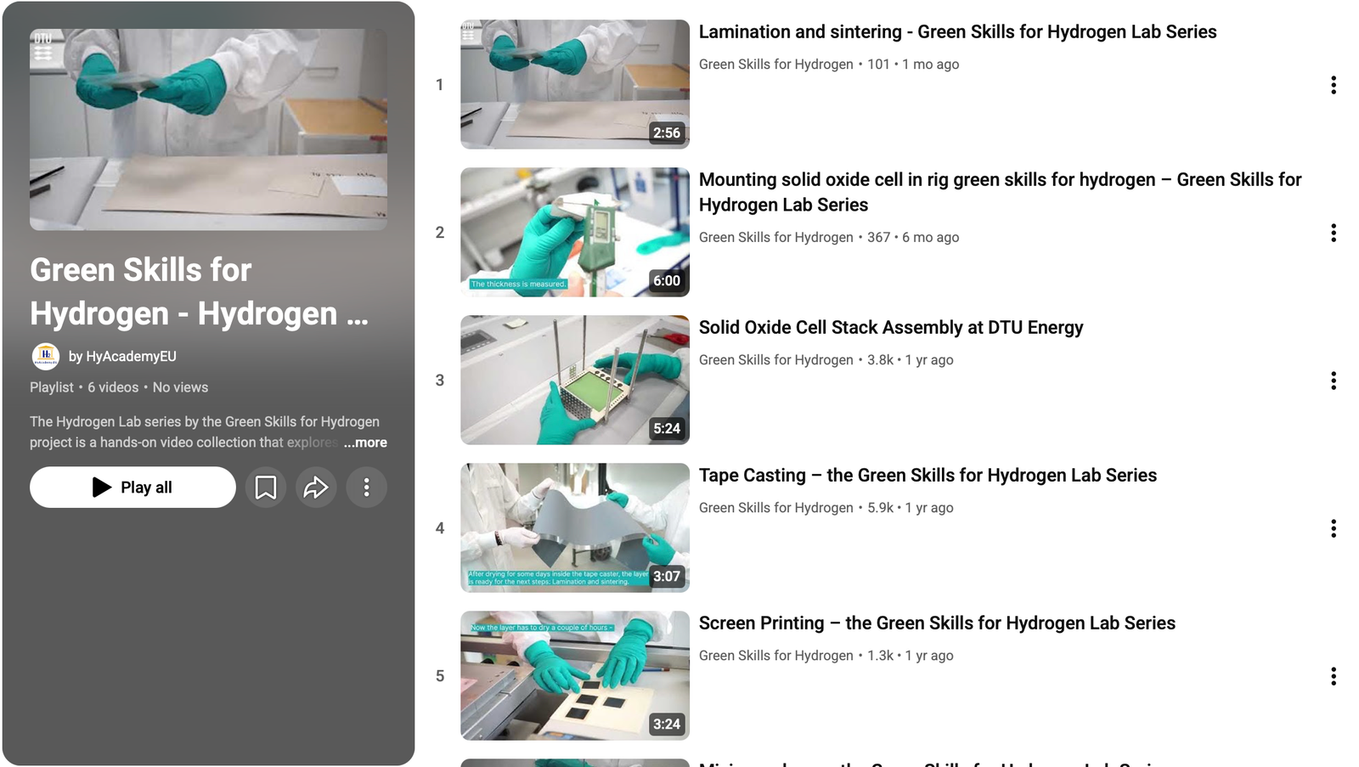Open Tape Casting Lab Series video title
The height and width of the screenshot is (767, 1359).
pyautogui.click(x=928, y=476)
